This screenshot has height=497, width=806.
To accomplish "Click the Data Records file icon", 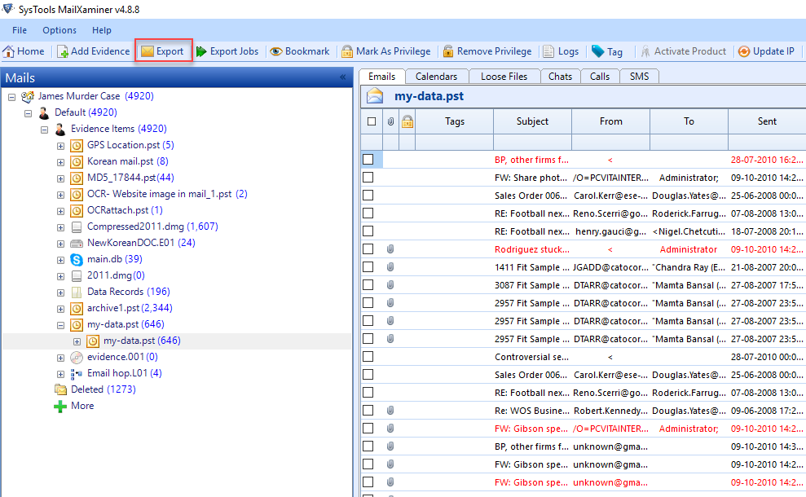I will tap(77, 292).
